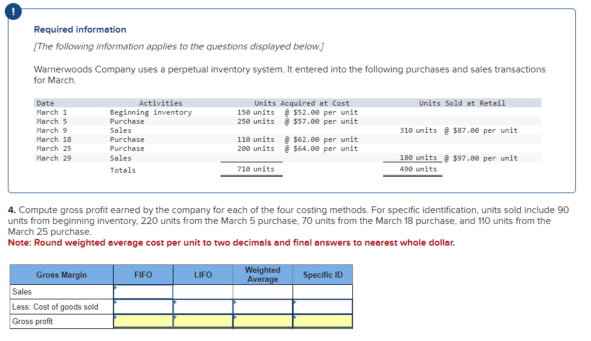Select the Weighted Average Sales cell

point(263,292)
